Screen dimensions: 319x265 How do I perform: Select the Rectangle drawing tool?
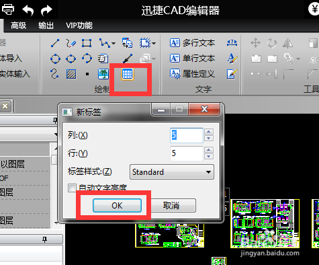coord(87,43)
